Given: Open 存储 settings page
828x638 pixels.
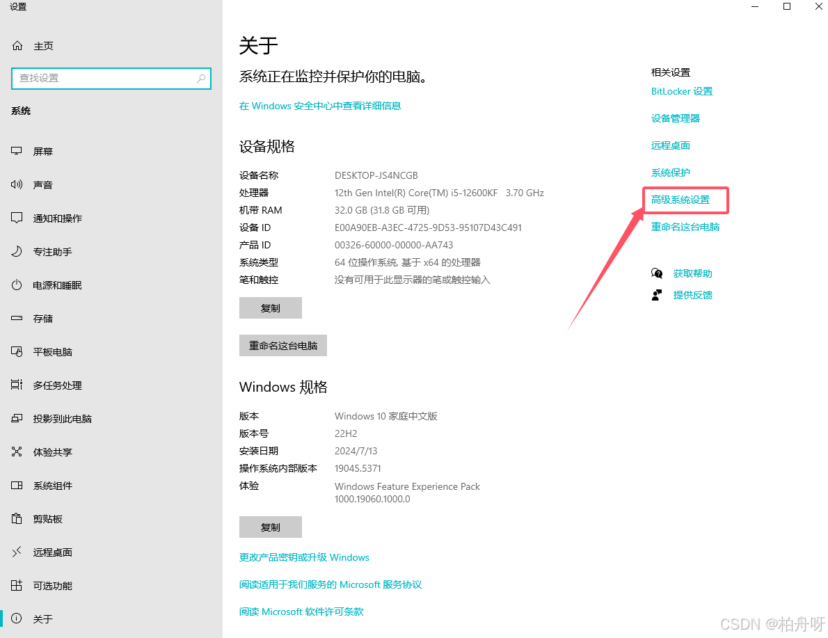Looking at the screenshot, I should tap(42, 319).
